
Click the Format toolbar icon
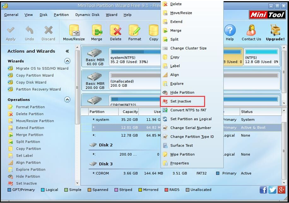(134, 30)
